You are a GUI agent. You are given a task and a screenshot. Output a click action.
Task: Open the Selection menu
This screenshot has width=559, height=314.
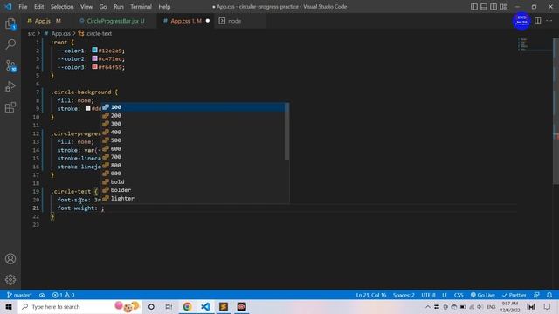pyautogui.click(x=62, y=7)
